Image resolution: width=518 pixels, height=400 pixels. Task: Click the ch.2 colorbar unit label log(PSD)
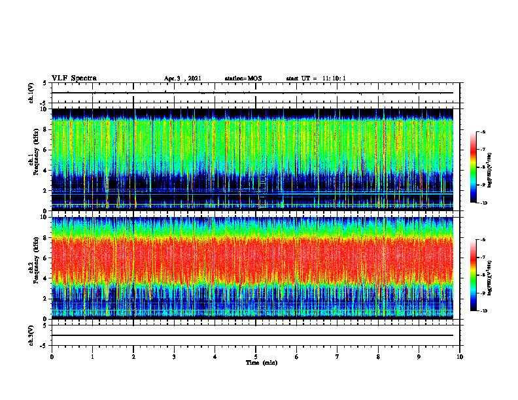coord(491,278)
